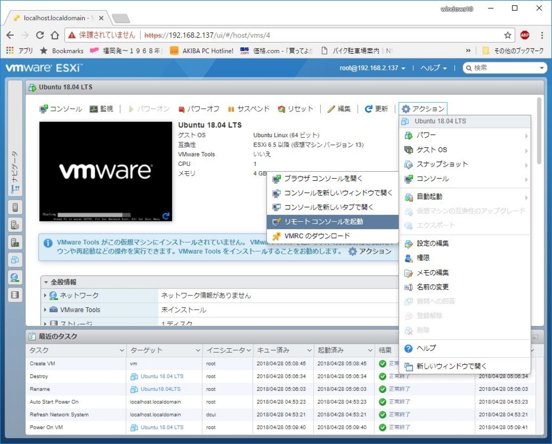The width and height of the screenshot is (552, 444).
Task: Open VM settings with 編集 pencil
Action: click(339, 109)
